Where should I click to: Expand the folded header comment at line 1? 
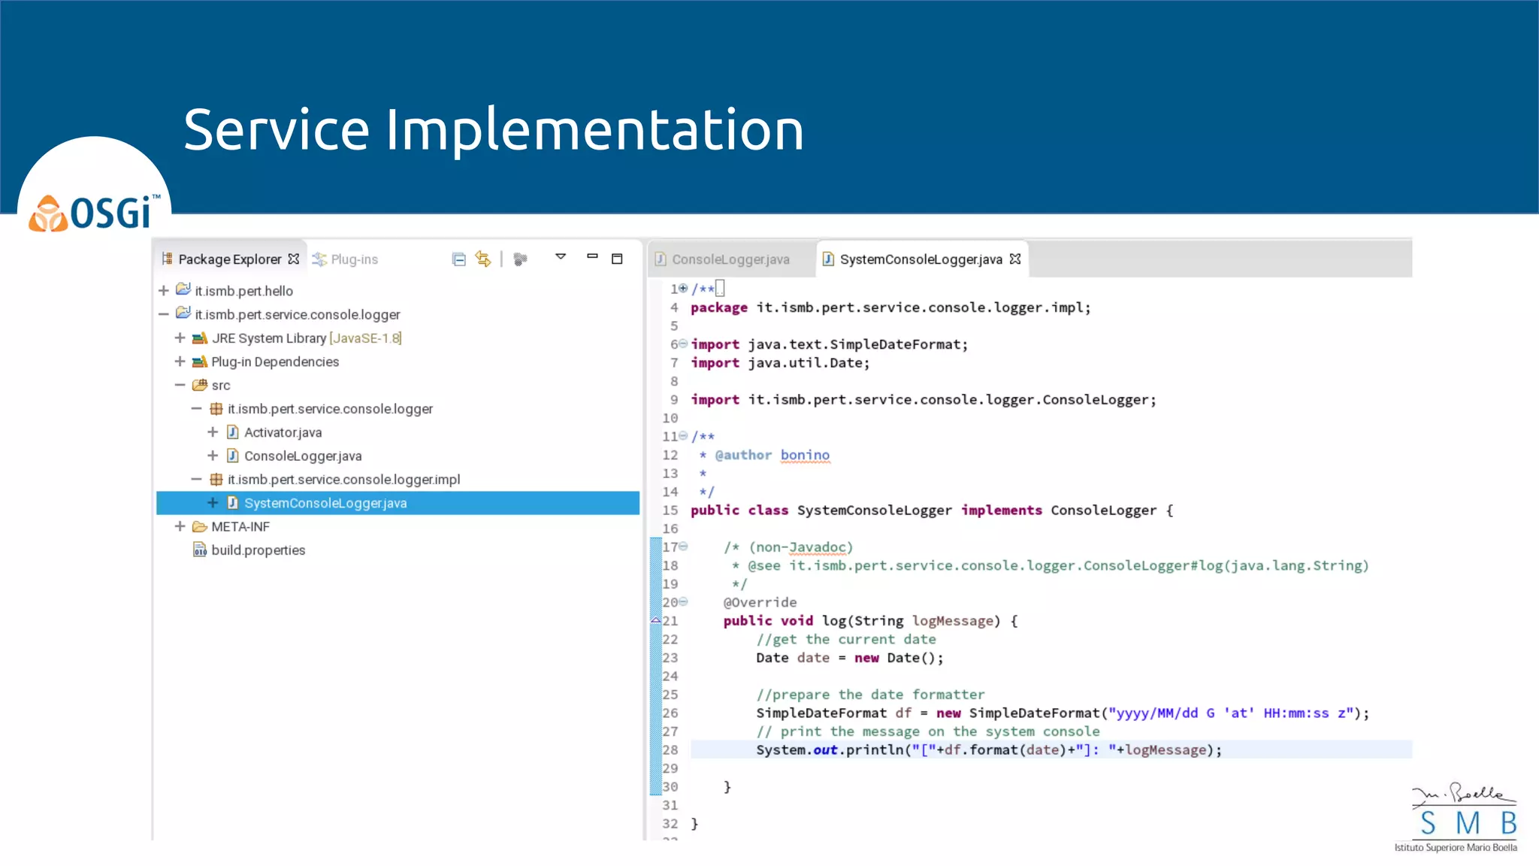click(683, 288)
